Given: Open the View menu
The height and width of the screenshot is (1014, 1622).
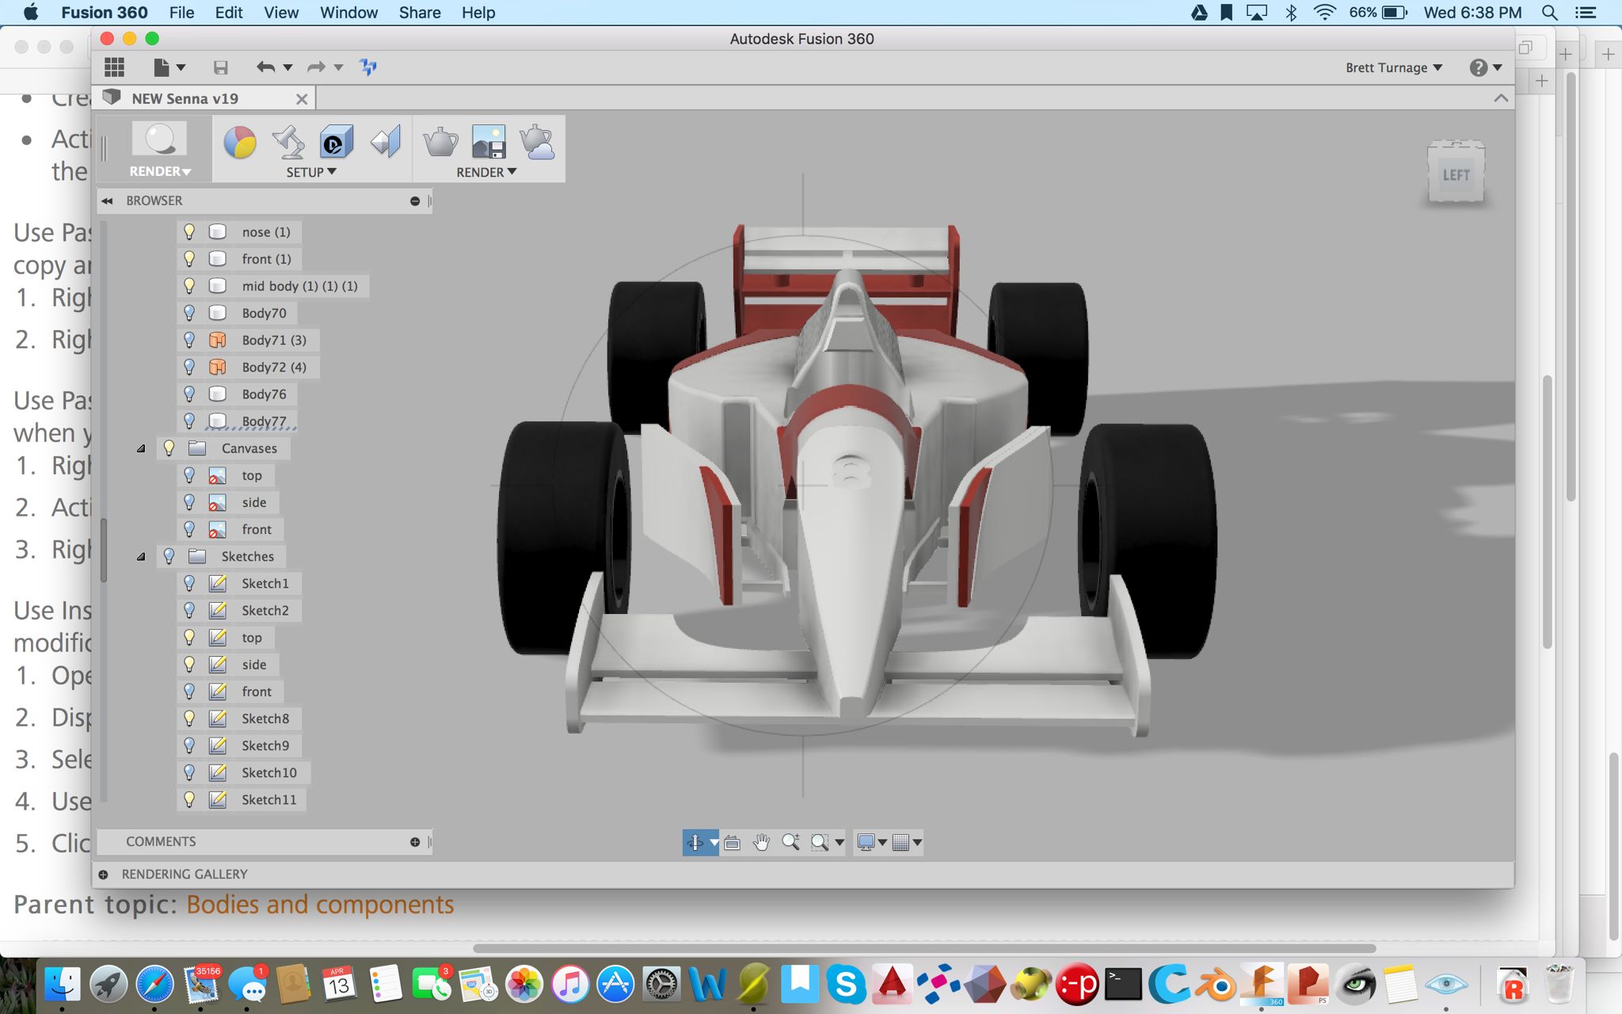Looking at the screenshot, I should (281, 13).
